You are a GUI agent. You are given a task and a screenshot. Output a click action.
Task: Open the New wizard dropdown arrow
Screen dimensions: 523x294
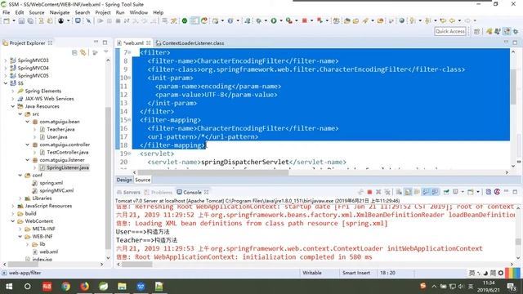(14, 20)
